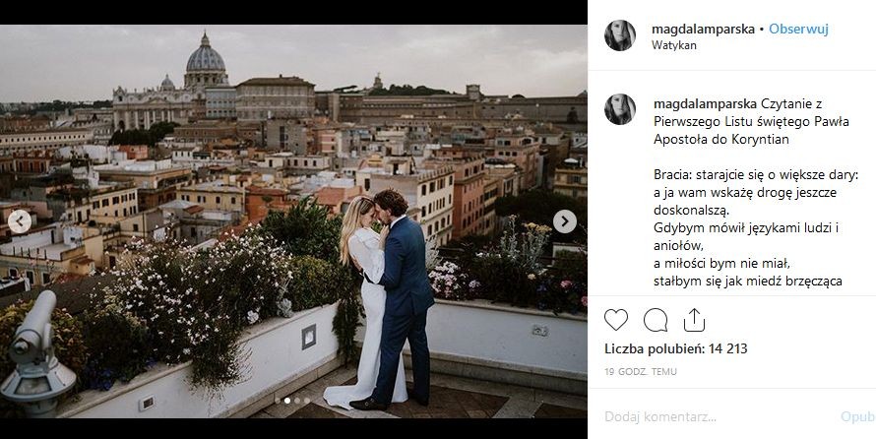Open the Watykan location link
Screen dimensions: 876x439
click(x=674, y=45)
